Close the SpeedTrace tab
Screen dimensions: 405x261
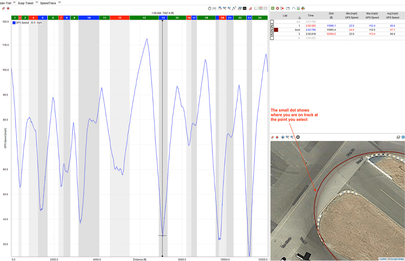coord(60,2)
